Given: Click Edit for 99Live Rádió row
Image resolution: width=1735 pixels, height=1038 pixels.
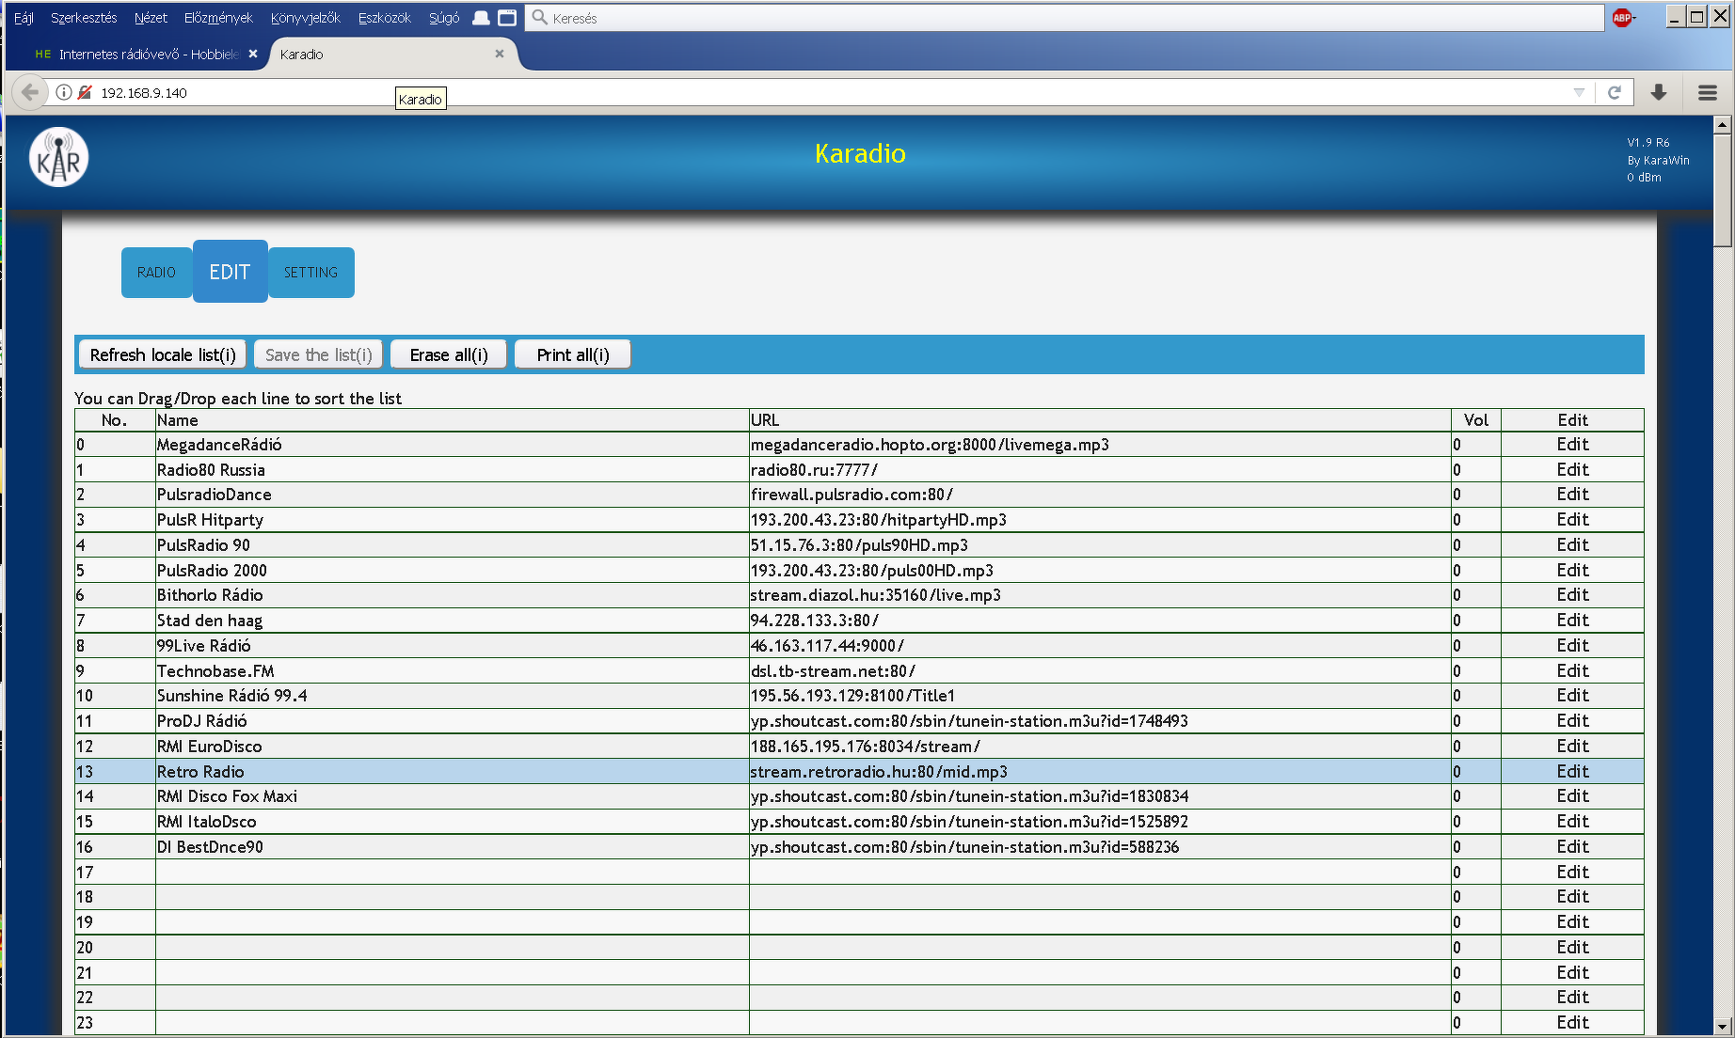Looking at the screenshot, I should [1572, 646].
